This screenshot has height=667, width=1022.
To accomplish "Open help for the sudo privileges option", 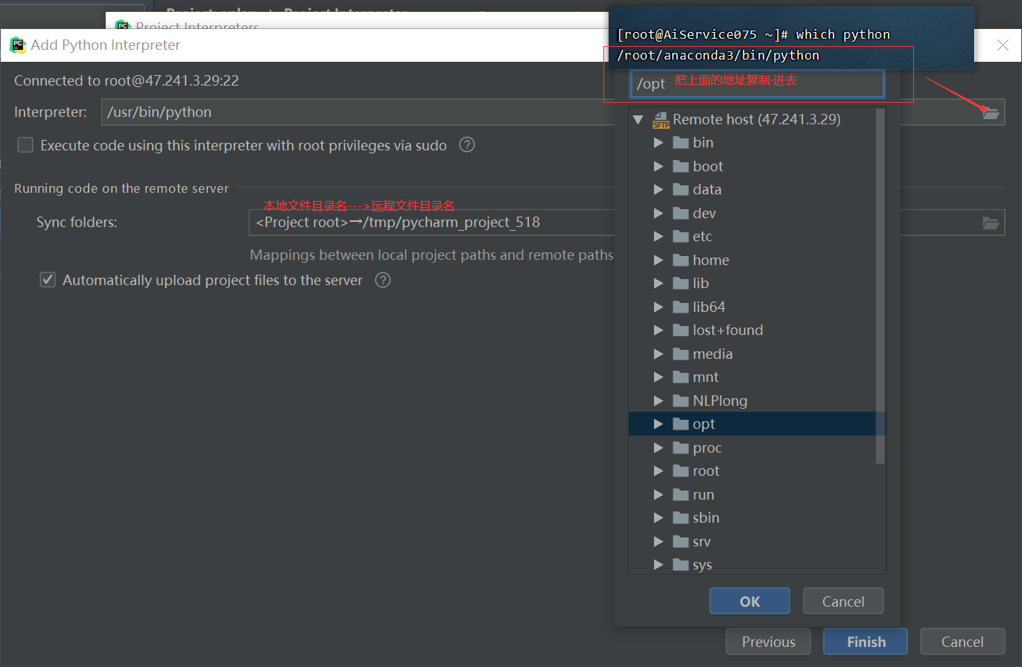I will 467,145.
